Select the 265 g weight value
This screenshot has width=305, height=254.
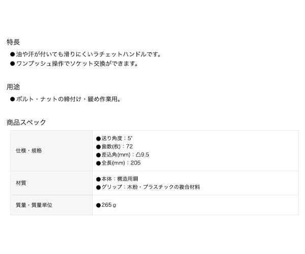click(109, 205)
